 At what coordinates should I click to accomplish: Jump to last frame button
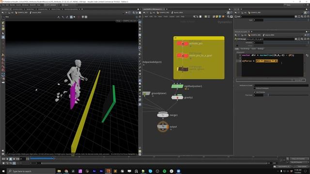(17, 159)
